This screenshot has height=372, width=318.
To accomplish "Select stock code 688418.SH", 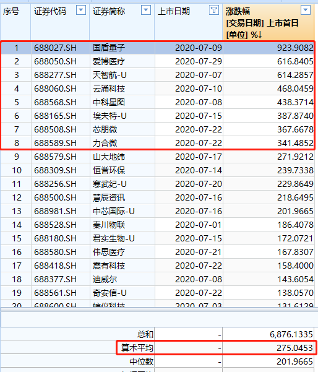I will tap(55, 266).
